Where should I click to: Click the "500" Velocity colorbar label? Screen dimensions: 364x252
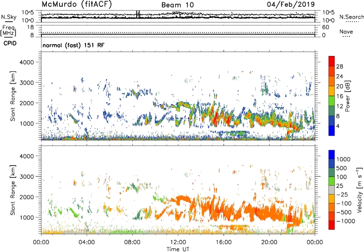pyautogui.click(x=342, y=168)
